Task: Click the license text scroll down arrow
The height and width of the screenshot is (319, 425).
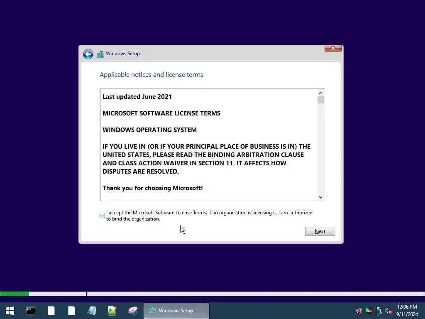Action: (321, 197)
